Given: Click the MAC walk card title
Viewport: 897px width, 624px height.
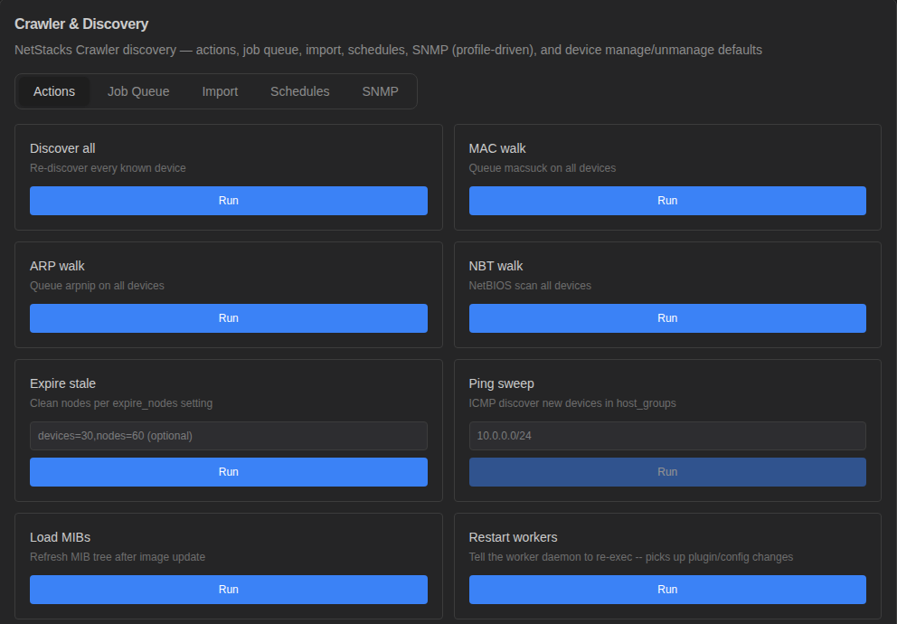Looking at the screenshot, I should [497, 148].
